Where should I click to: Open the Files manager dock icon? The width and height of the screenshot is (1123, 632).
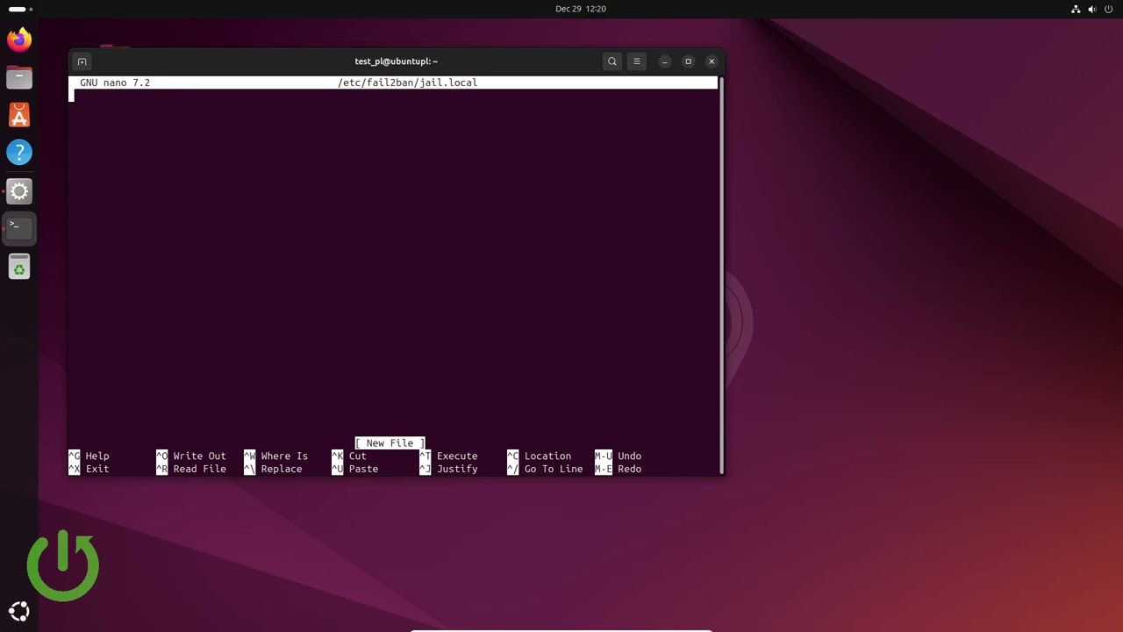click(19, 77)
